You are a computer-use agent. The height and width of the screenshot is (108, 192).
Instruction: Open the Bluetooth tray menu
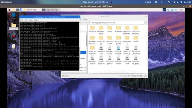click(168, 10)
